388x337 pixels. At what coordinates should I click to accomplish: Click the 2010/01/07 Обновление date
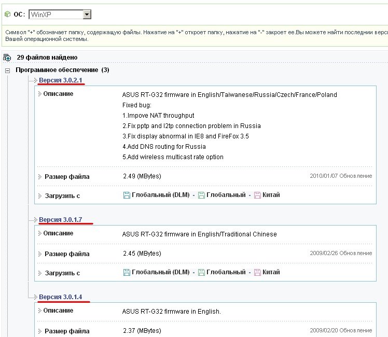(x=341, y=176)
